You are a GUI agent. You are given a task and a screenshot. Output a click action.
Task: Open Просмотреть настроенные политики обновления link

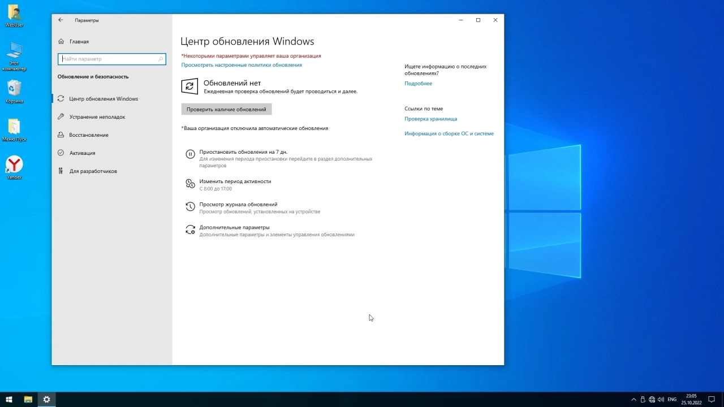point(242,65)
